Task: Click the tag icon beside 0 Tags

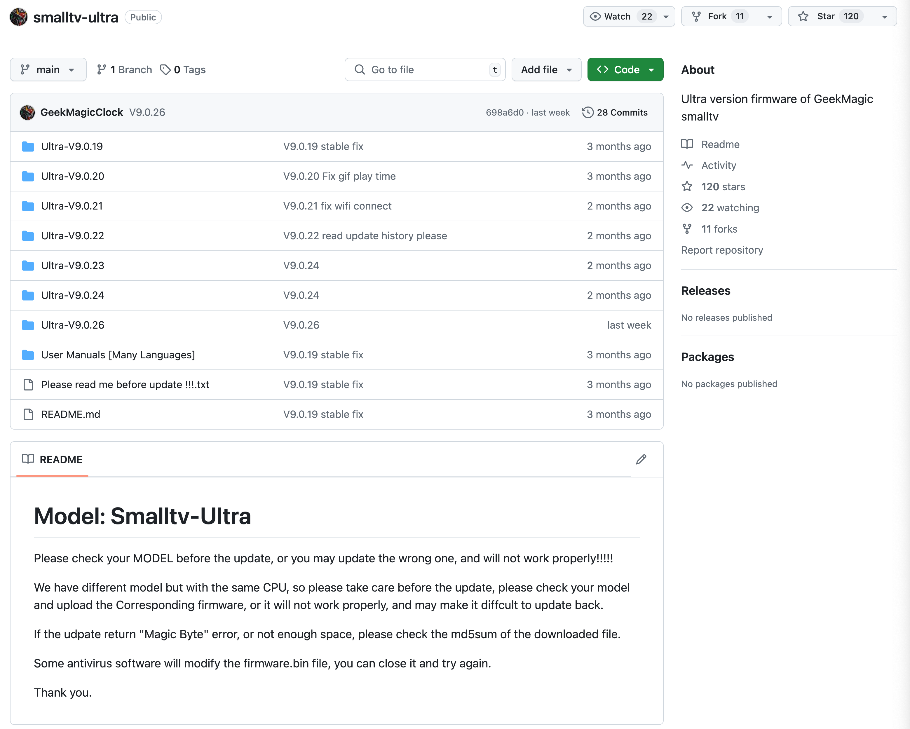Action: click(x=165, y=70)
